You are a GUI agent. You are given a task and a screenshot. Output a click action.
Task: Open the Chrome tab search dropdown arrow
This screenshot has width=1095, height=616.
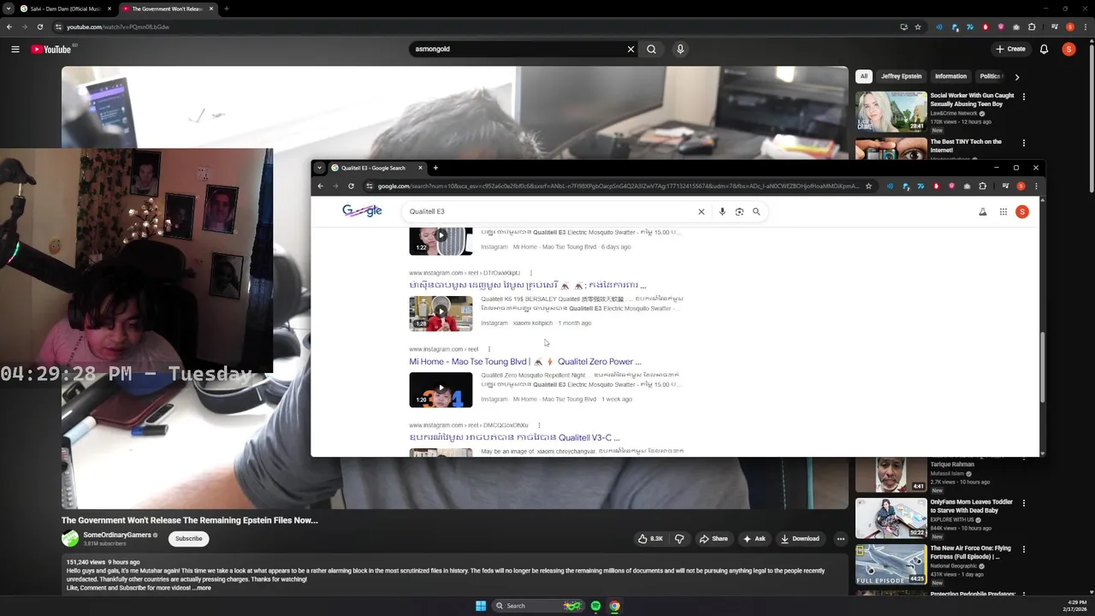point(9,9)
